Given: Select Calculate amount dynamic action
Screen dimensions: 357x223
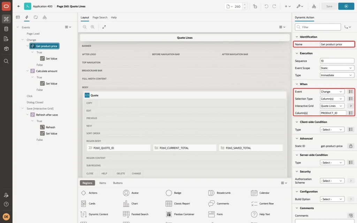Looking at the screenshot, I should [x=46, y=71].
